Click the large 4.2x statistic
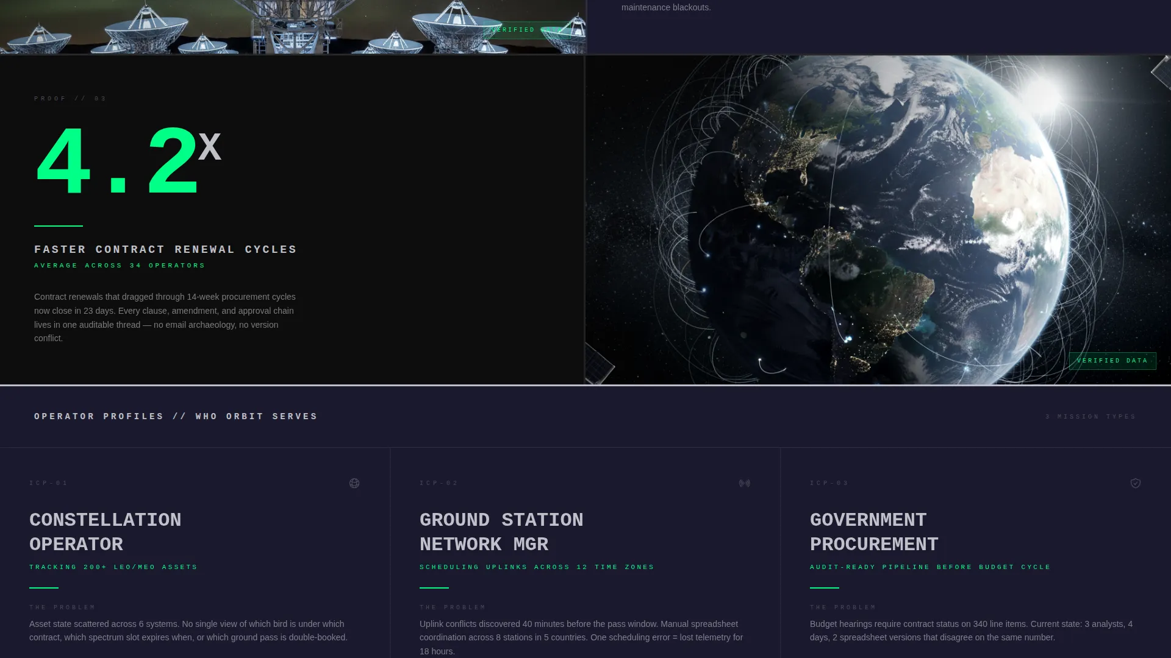The image size is (1171, 658). [x=127, y=161]
